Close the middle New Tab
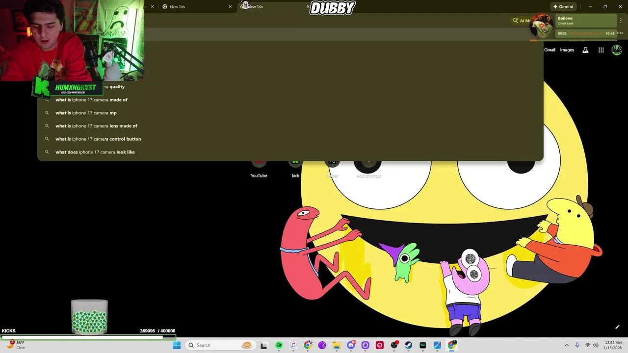This screenshot has width=628, height=353. click(230, 7)
